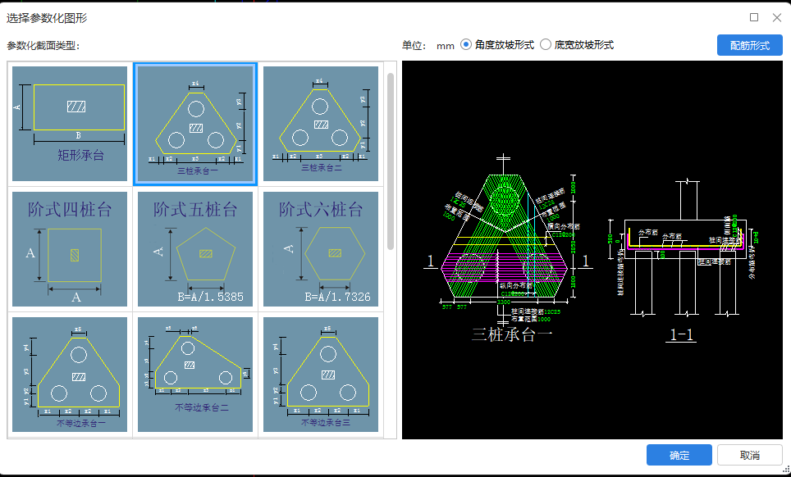The image size is (791, 477).
Task: Click the section list vertical scrollbar
Action: pyautogui.click(x=391, y=161)
